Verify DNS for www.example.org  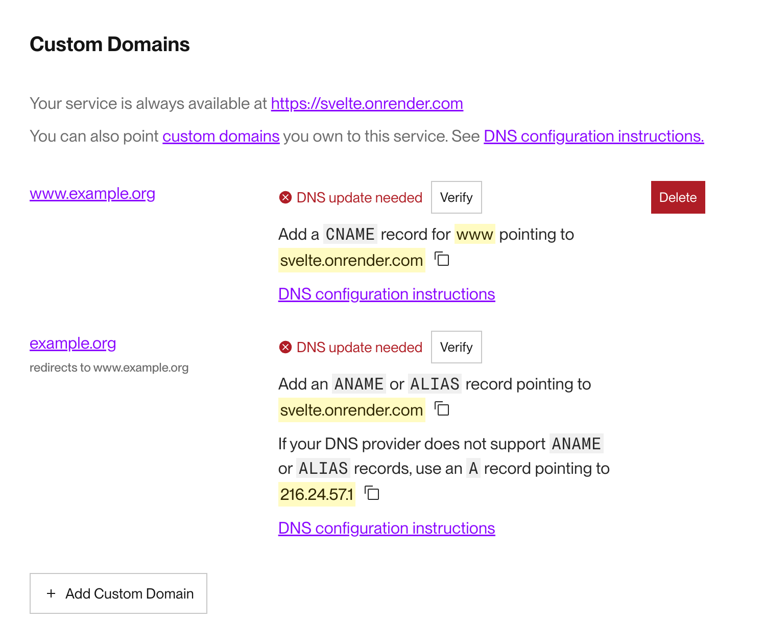coord(456,197)
